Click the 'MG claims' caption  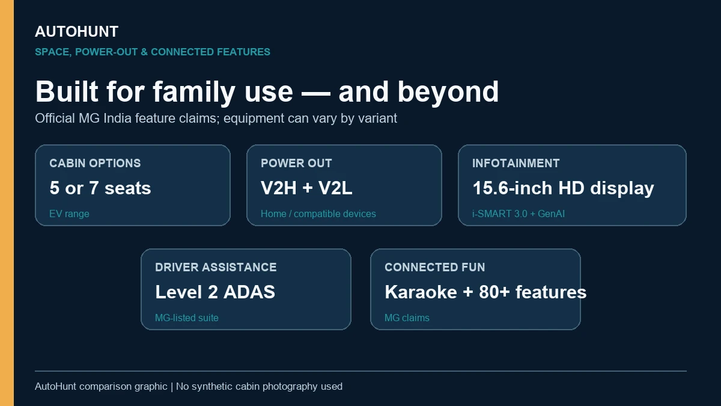pos(407,318)
